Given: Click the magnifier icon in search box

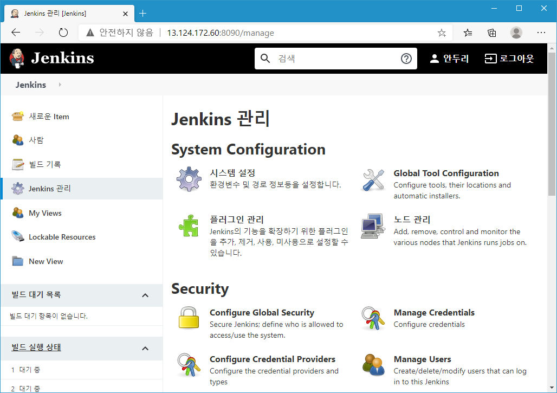Looking at the screenshot, I should click(265, 59).
